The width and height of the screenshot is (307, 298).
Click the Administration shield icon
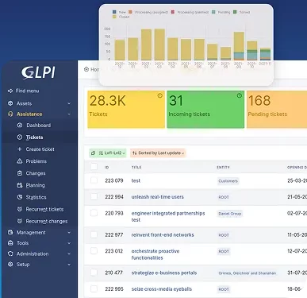click(x=10, y=253)
